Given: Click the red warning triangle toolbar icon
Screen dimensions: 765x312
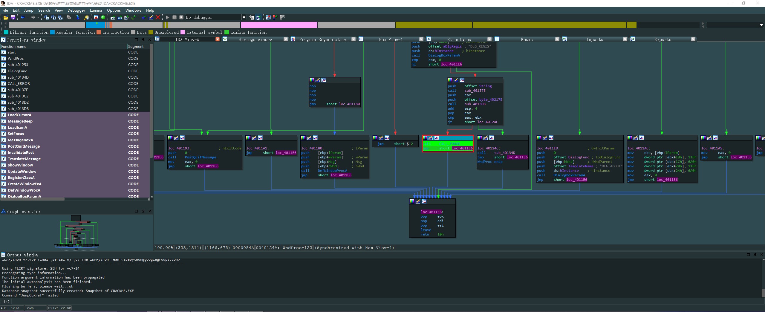Looking at the screenshot, I should point(96,18).
